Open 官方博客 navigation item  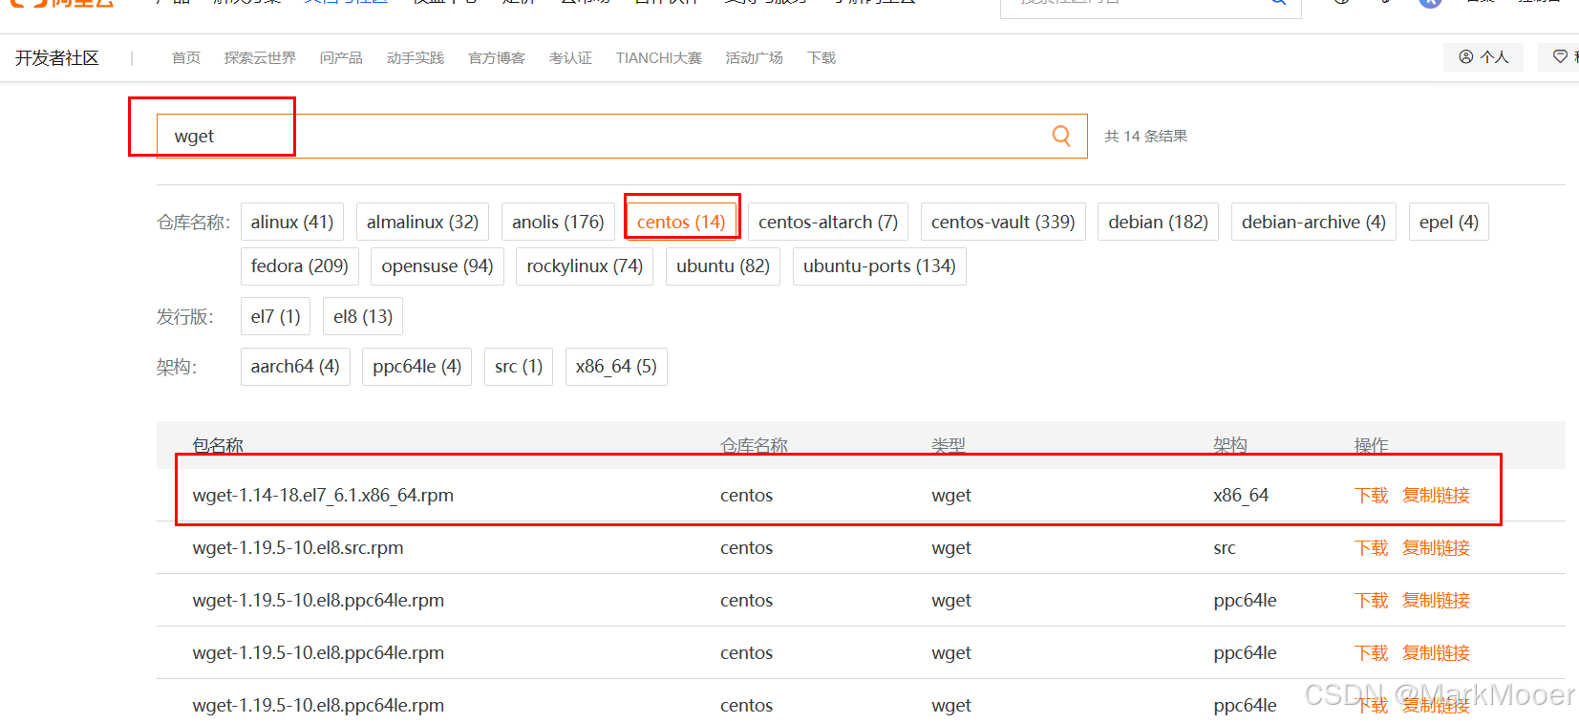point(497,58)
